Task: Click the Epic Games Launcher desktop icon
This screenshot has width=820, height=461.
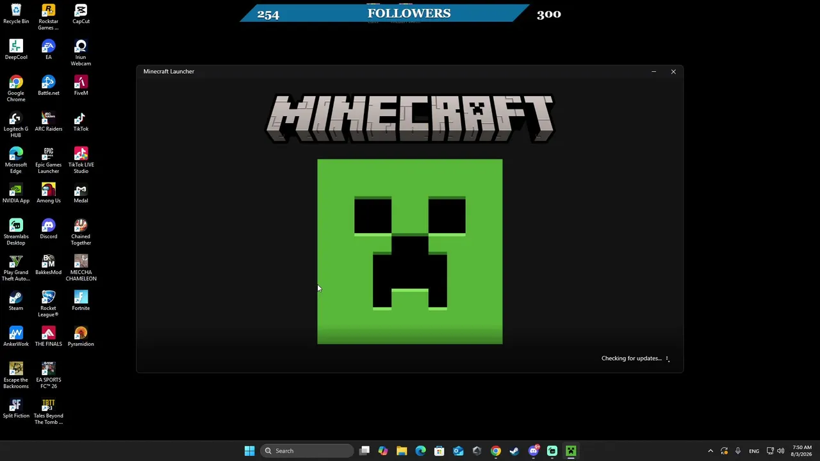Action: coord(48,161)
